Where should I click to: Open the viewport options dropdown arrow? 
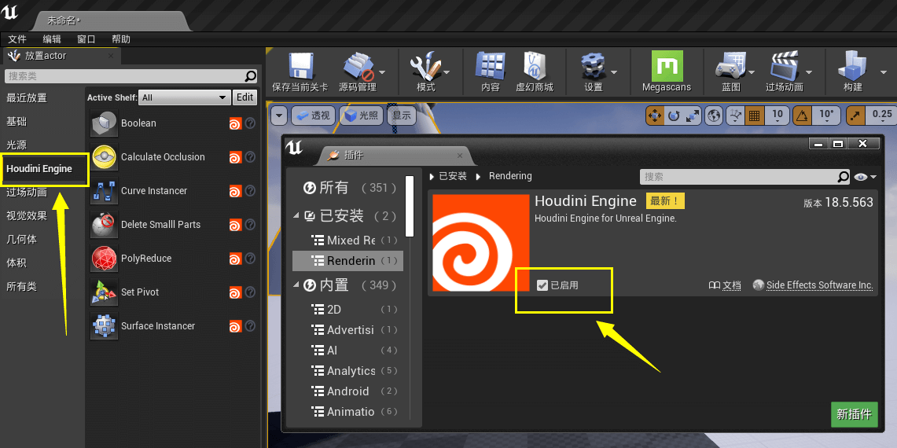click(x=278, y=115)
